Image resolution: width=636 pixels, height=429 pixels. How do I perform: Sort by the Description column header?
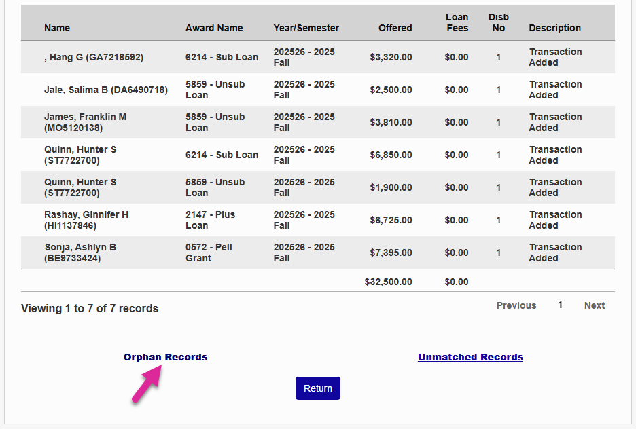tap(554, 28)
